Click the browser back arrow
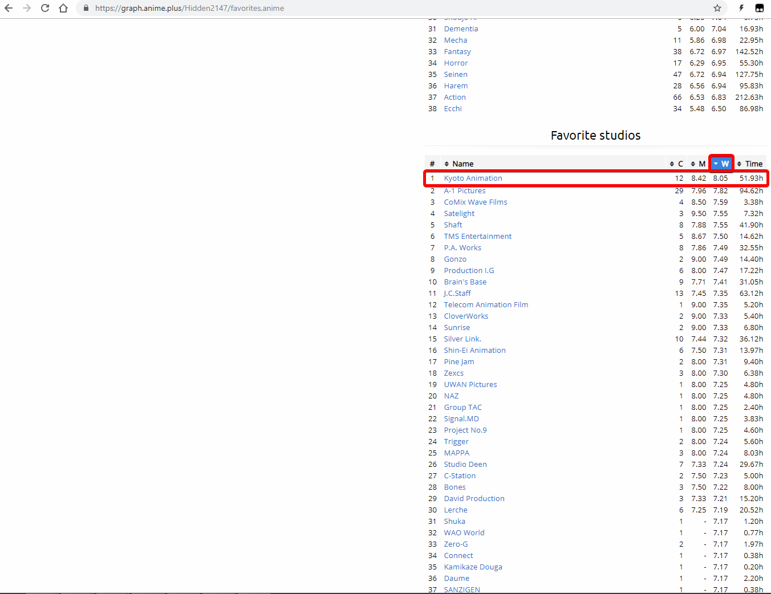 tap(9, 8)
